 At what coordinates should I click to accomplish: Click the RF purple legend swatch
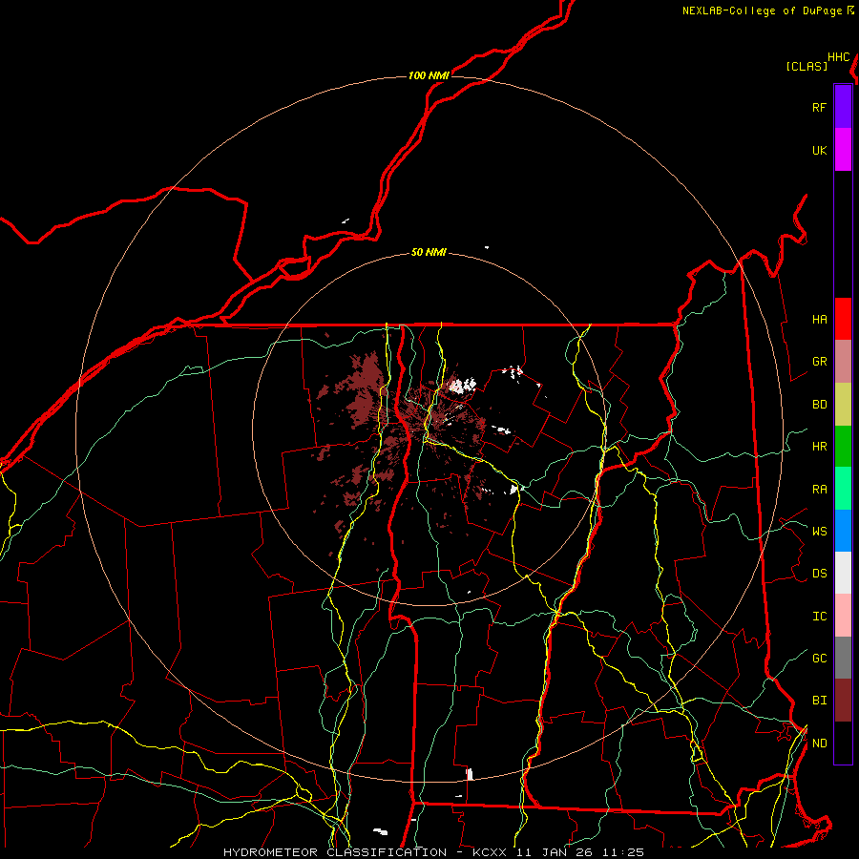843,107
